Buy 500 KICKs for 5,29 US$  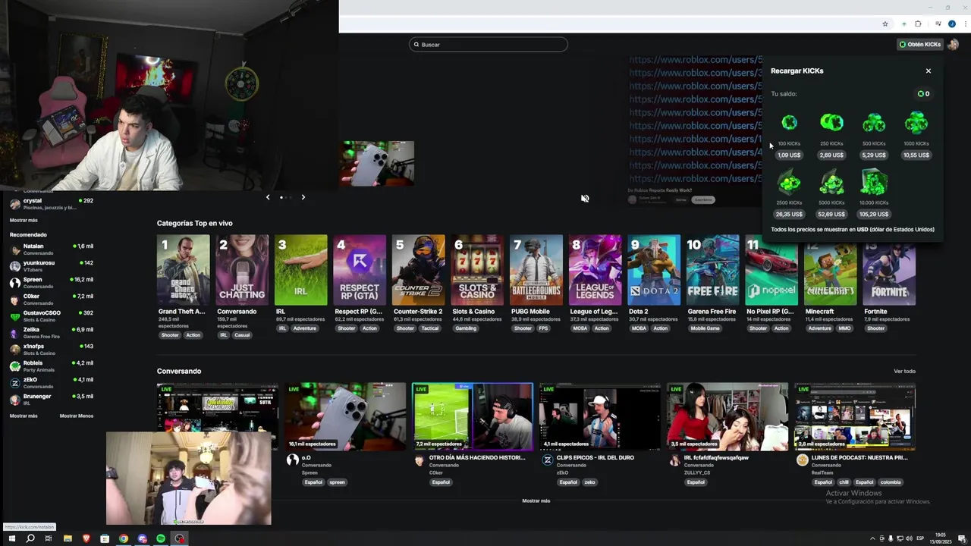coord(874,155)
